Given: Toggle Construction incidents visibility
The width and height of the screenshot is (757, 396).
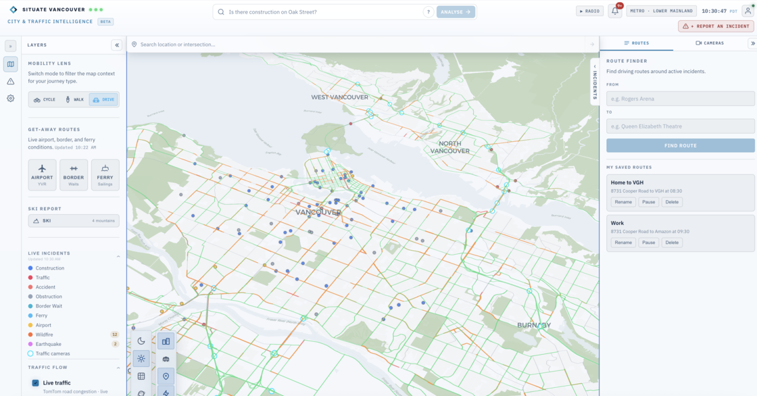Looking at the screenshot, I should click(47, 268).
